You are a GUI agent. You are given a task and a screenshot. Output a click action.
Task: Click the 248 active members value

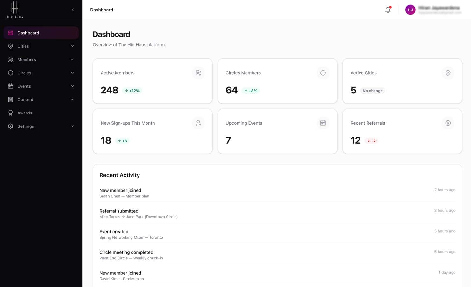pos(109,90)
